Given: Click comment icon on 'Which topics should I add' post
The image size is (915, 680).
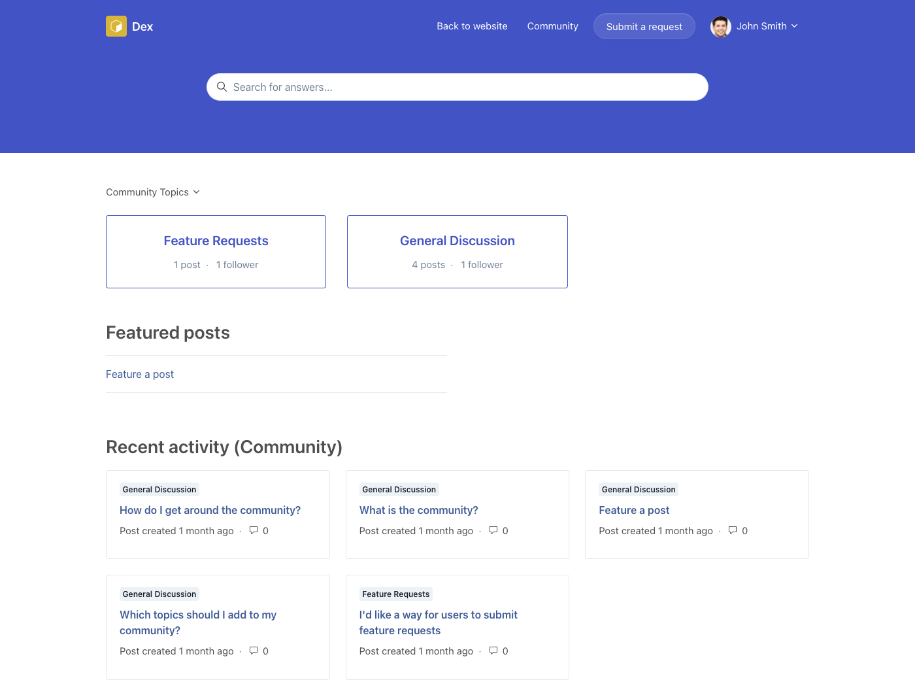Looking at the screenshot, I should click(x=254, y=651).
